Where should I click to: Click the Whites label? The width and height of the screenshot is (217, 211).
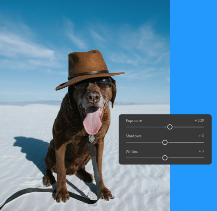tap(132, 151)
